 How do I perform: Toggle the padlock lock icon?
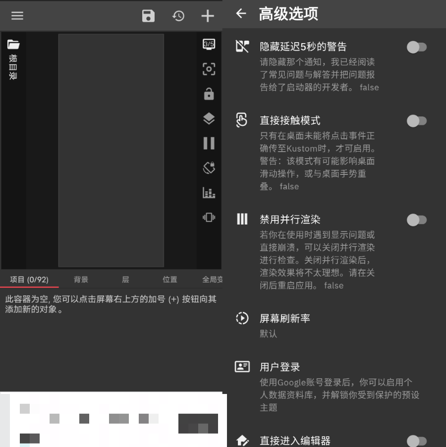(209, 94)
